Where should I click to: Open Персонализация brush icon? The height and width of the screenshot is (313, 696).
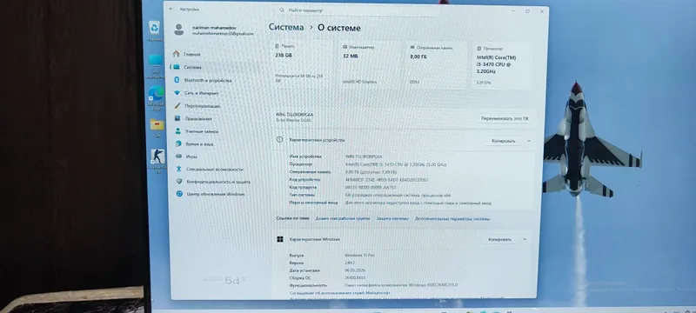[x=177, y=106]
